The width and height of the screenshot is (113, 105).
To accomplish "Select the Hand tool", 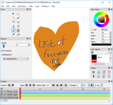I will point(18,26).
